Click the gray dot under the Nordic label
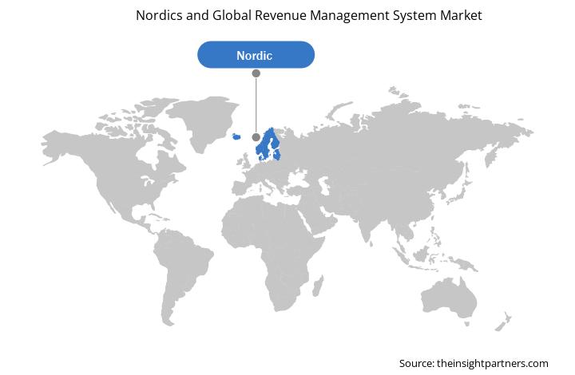575x375 pixels. [256, 73]
